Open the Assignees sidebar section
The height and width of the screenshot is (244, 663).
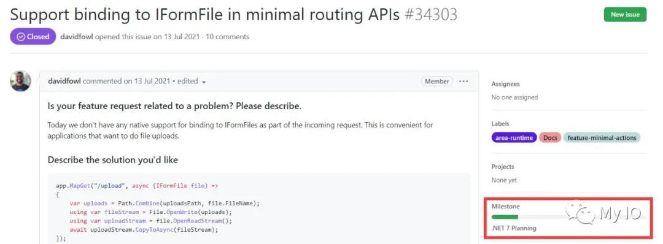[505, 84]
